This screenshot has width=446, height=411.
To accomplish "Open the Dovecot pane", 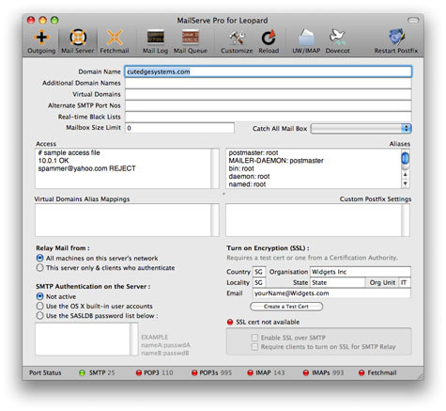I will (x=337, y=41).
